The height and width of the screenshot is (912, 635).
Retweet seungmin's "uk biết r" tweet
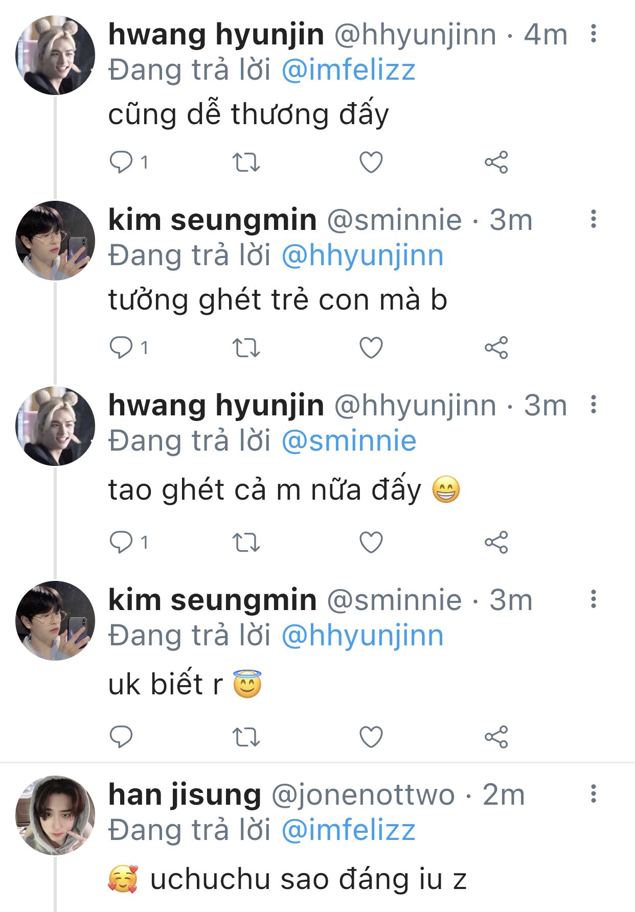(246, 737)
